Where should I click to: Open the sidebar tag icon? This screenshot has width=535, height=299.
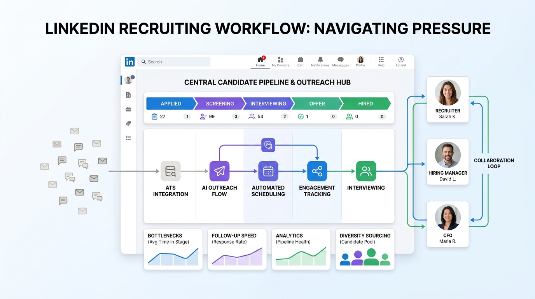[128, 123]
